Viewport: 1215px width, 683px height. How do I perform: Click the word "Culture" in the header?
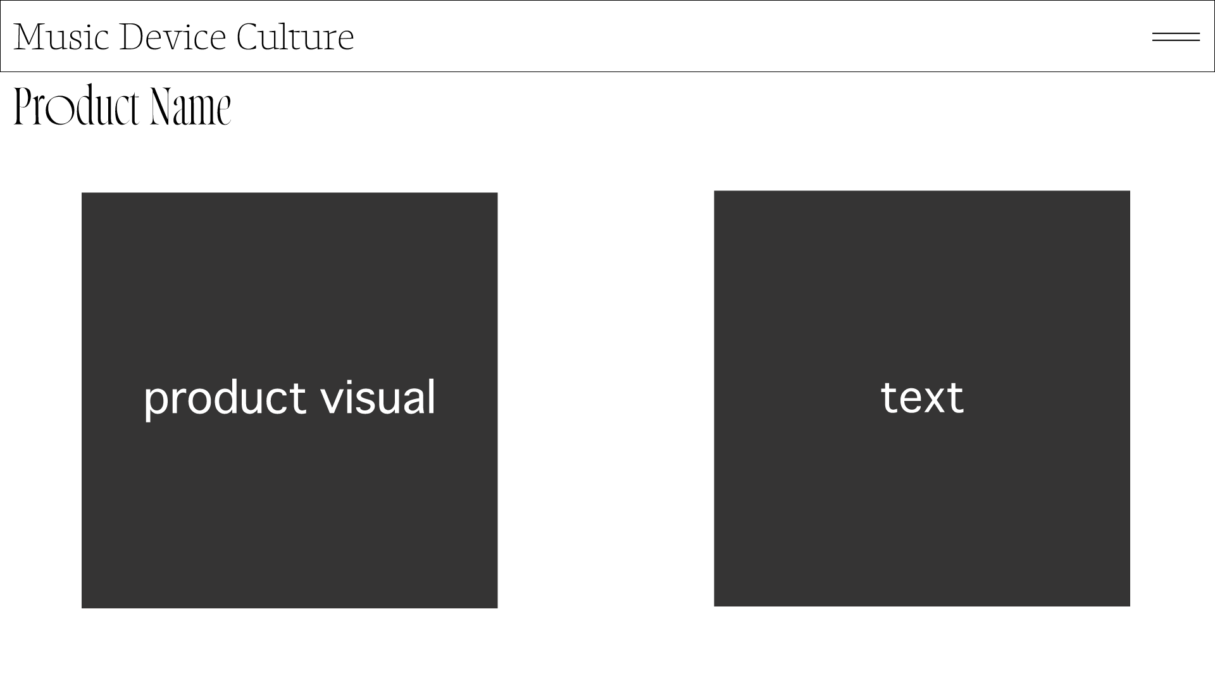pos(295,37)
